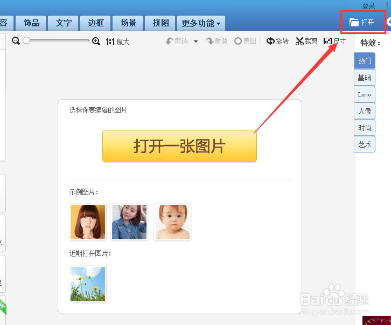The height and width of the screenshot is (325, 391).
Task: Open the 尺寸 resize tool
Action: point(334,41)
